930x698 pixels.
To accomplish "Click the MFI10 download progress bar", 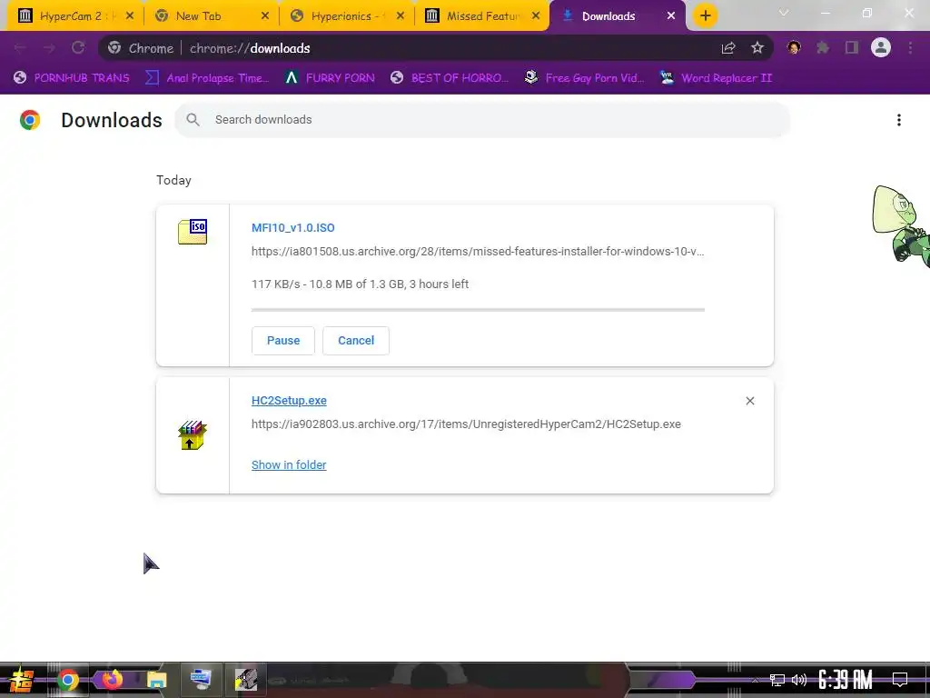I will (478, 310).
